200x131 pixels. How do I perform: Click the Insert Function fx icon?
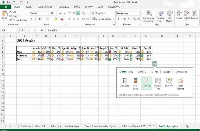tap(42, 30)
